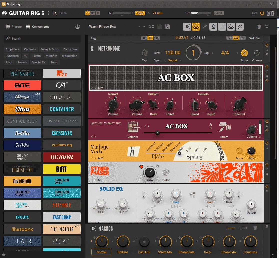Select the Cry Wah component
This screenshot has height=258, width=279.
(x=22, y=145)
